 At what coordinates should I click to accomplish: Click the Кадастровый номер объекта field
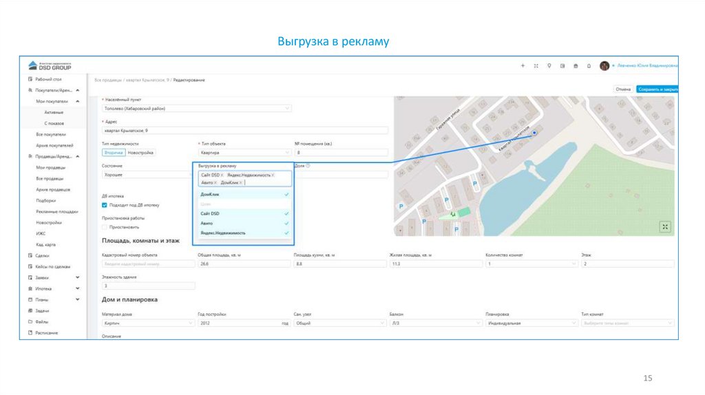click(x=148, y=264)
